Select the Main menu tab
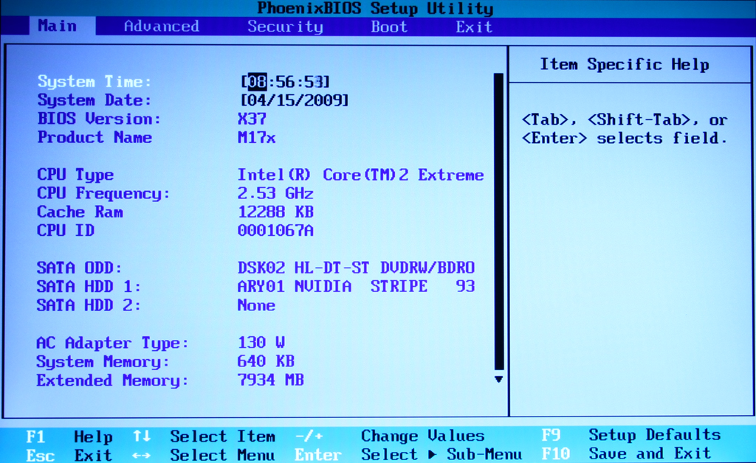This screenshot has width=756, height=463. click(x=58, y=26)
